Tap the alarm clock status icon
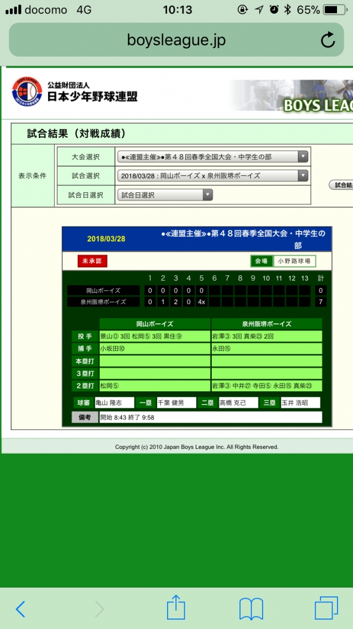The image size is (353, 629). [x=274, y=10]
